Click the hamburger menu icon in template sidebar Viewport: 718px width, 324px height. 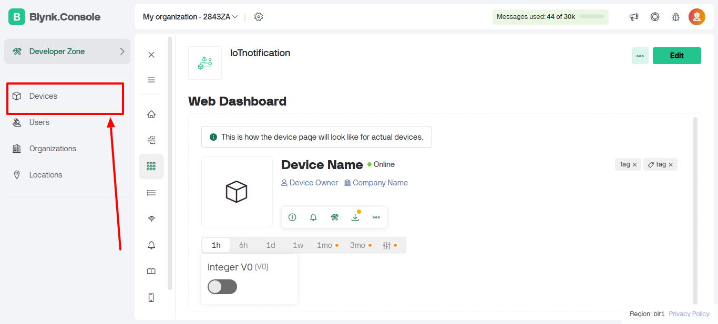tap(151, 80)
